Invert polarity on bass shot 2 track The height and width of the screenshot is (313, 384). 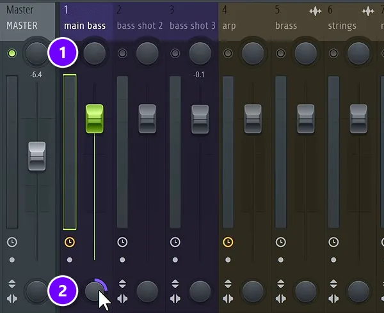point(122,284)
